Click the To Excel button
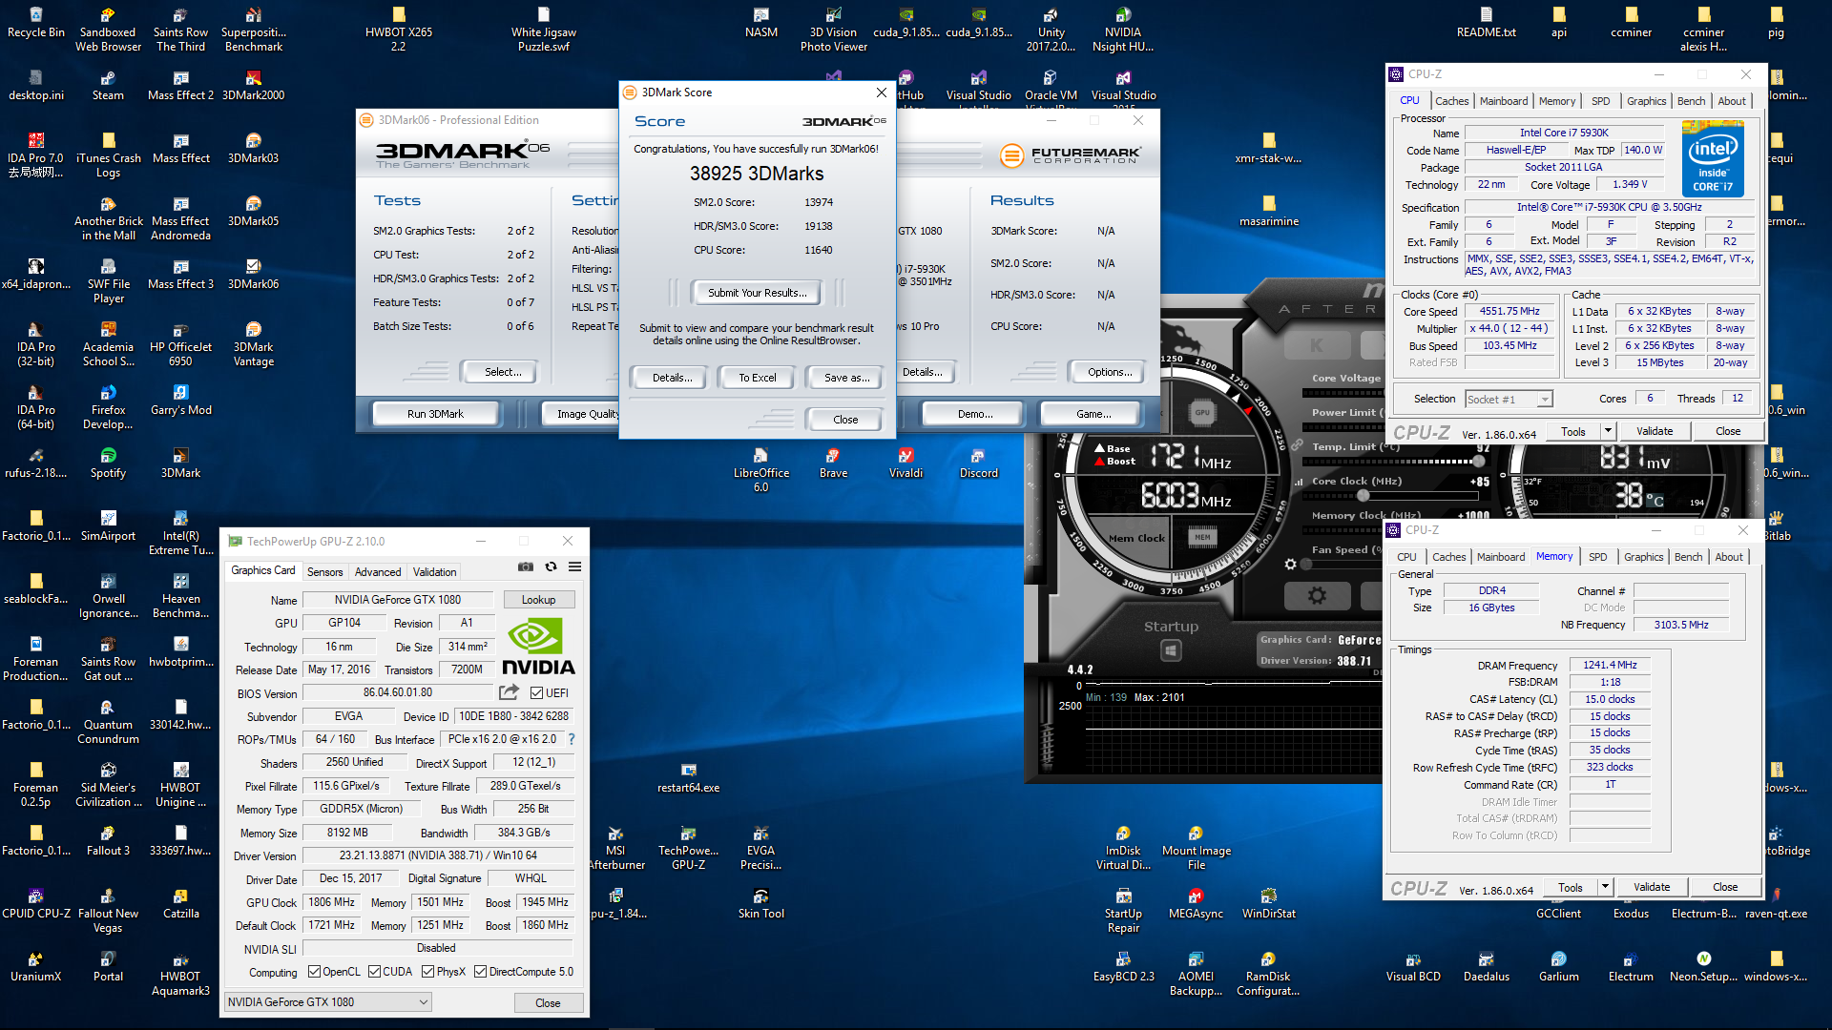This screenshot has width=1832, height=1030. 758,378
